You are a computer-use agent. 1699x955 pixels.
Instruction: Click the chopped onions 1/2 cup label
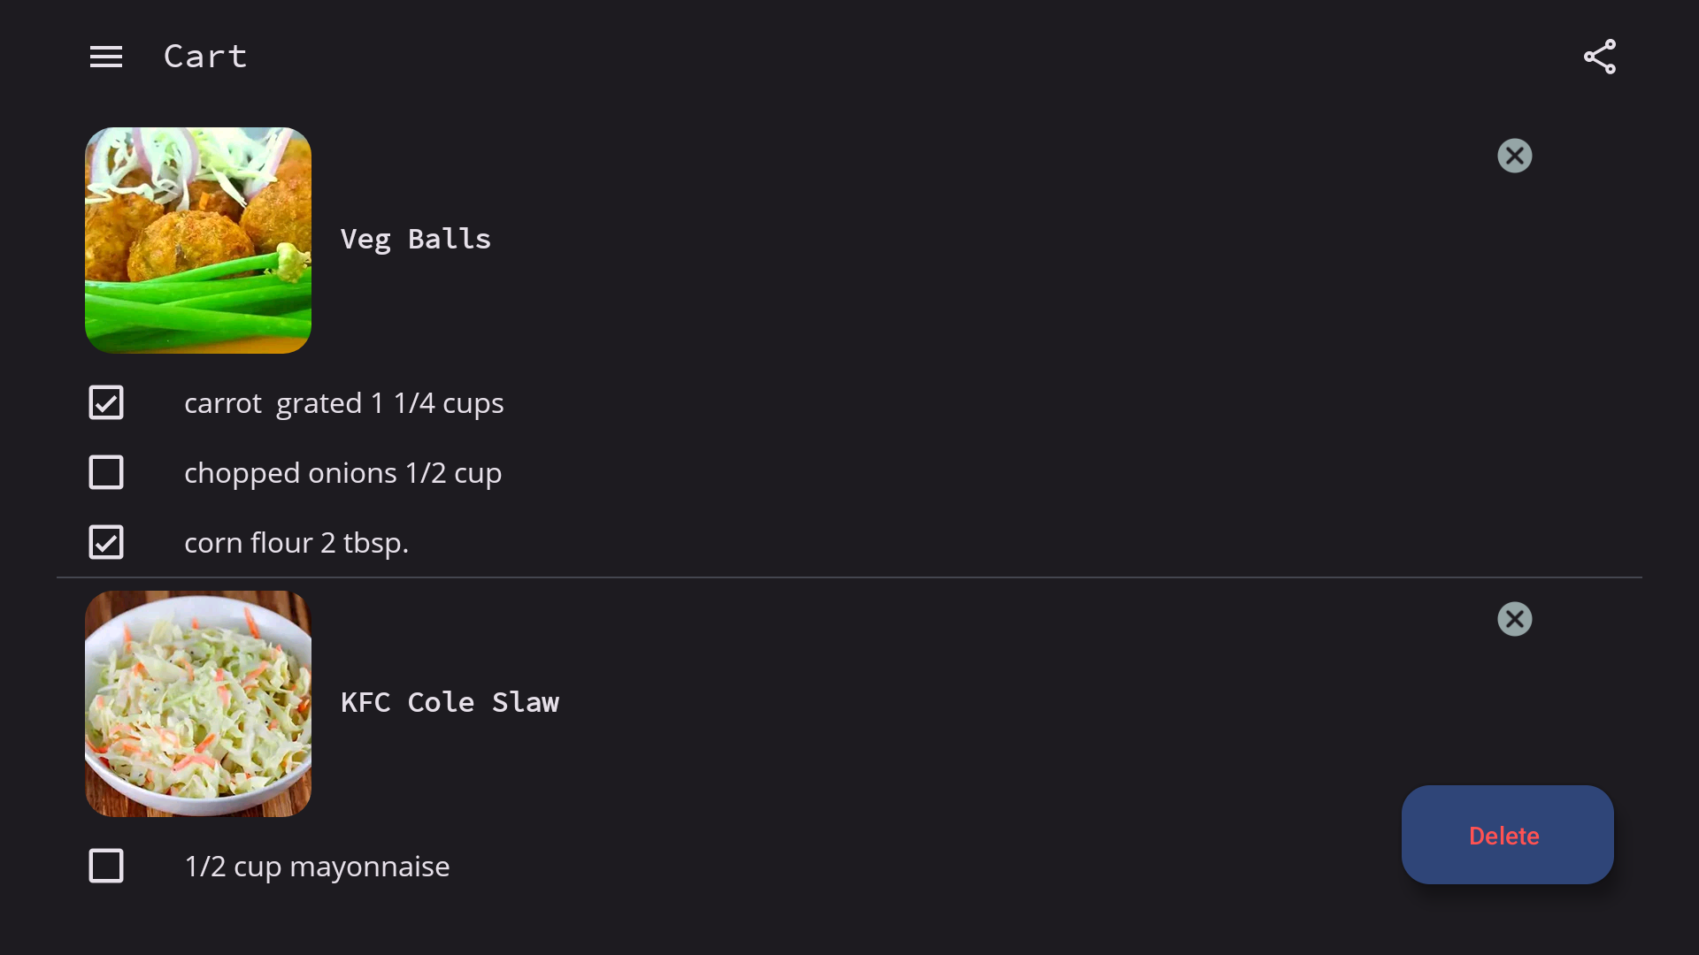pyautogui.click(x=343, y=473)
